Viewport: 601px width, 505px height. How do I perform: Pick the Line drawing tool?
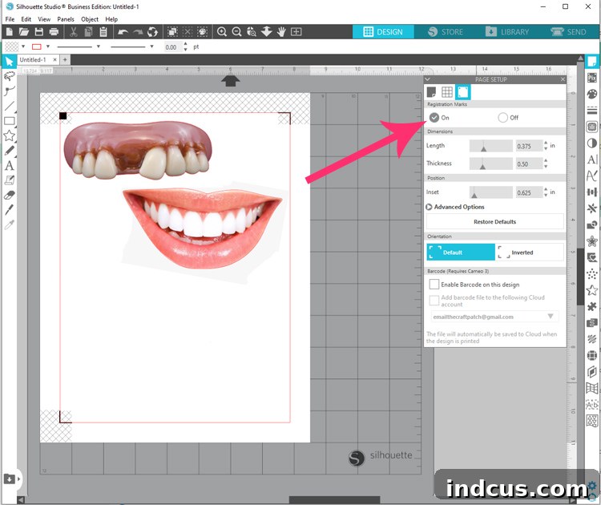pyautogui.click(x=9, y=106)
